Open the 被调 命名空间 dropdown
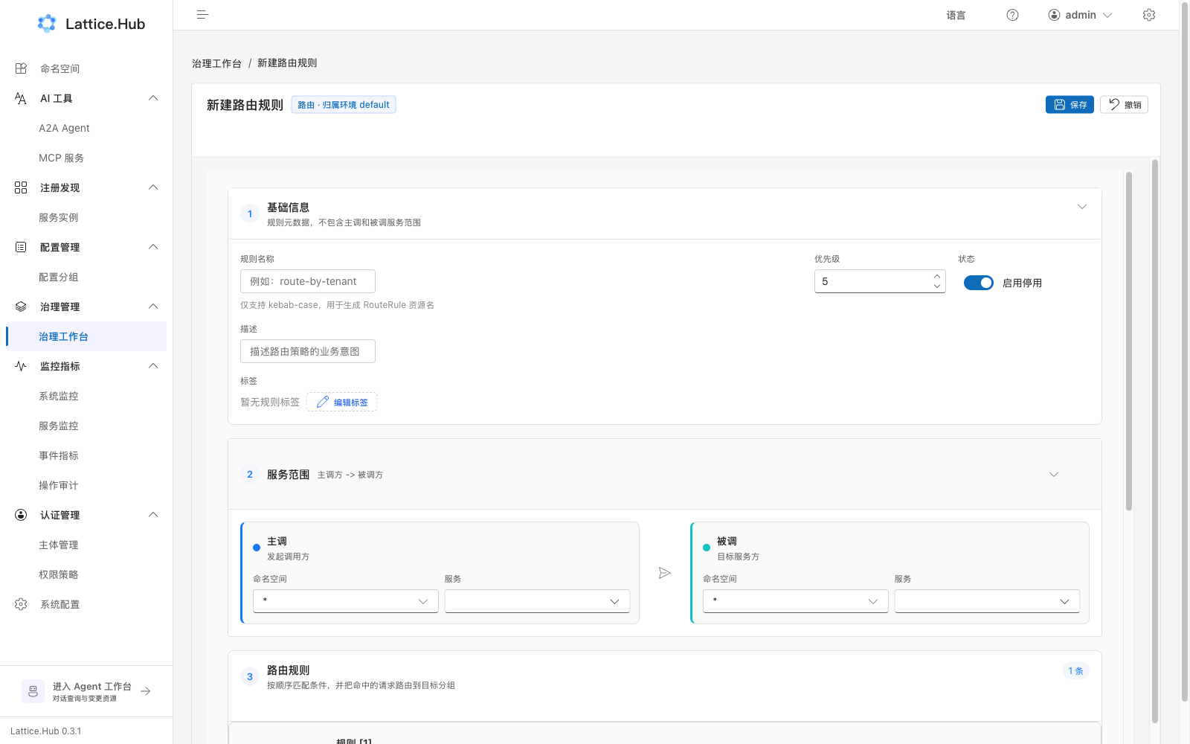 tap(796, 601)
